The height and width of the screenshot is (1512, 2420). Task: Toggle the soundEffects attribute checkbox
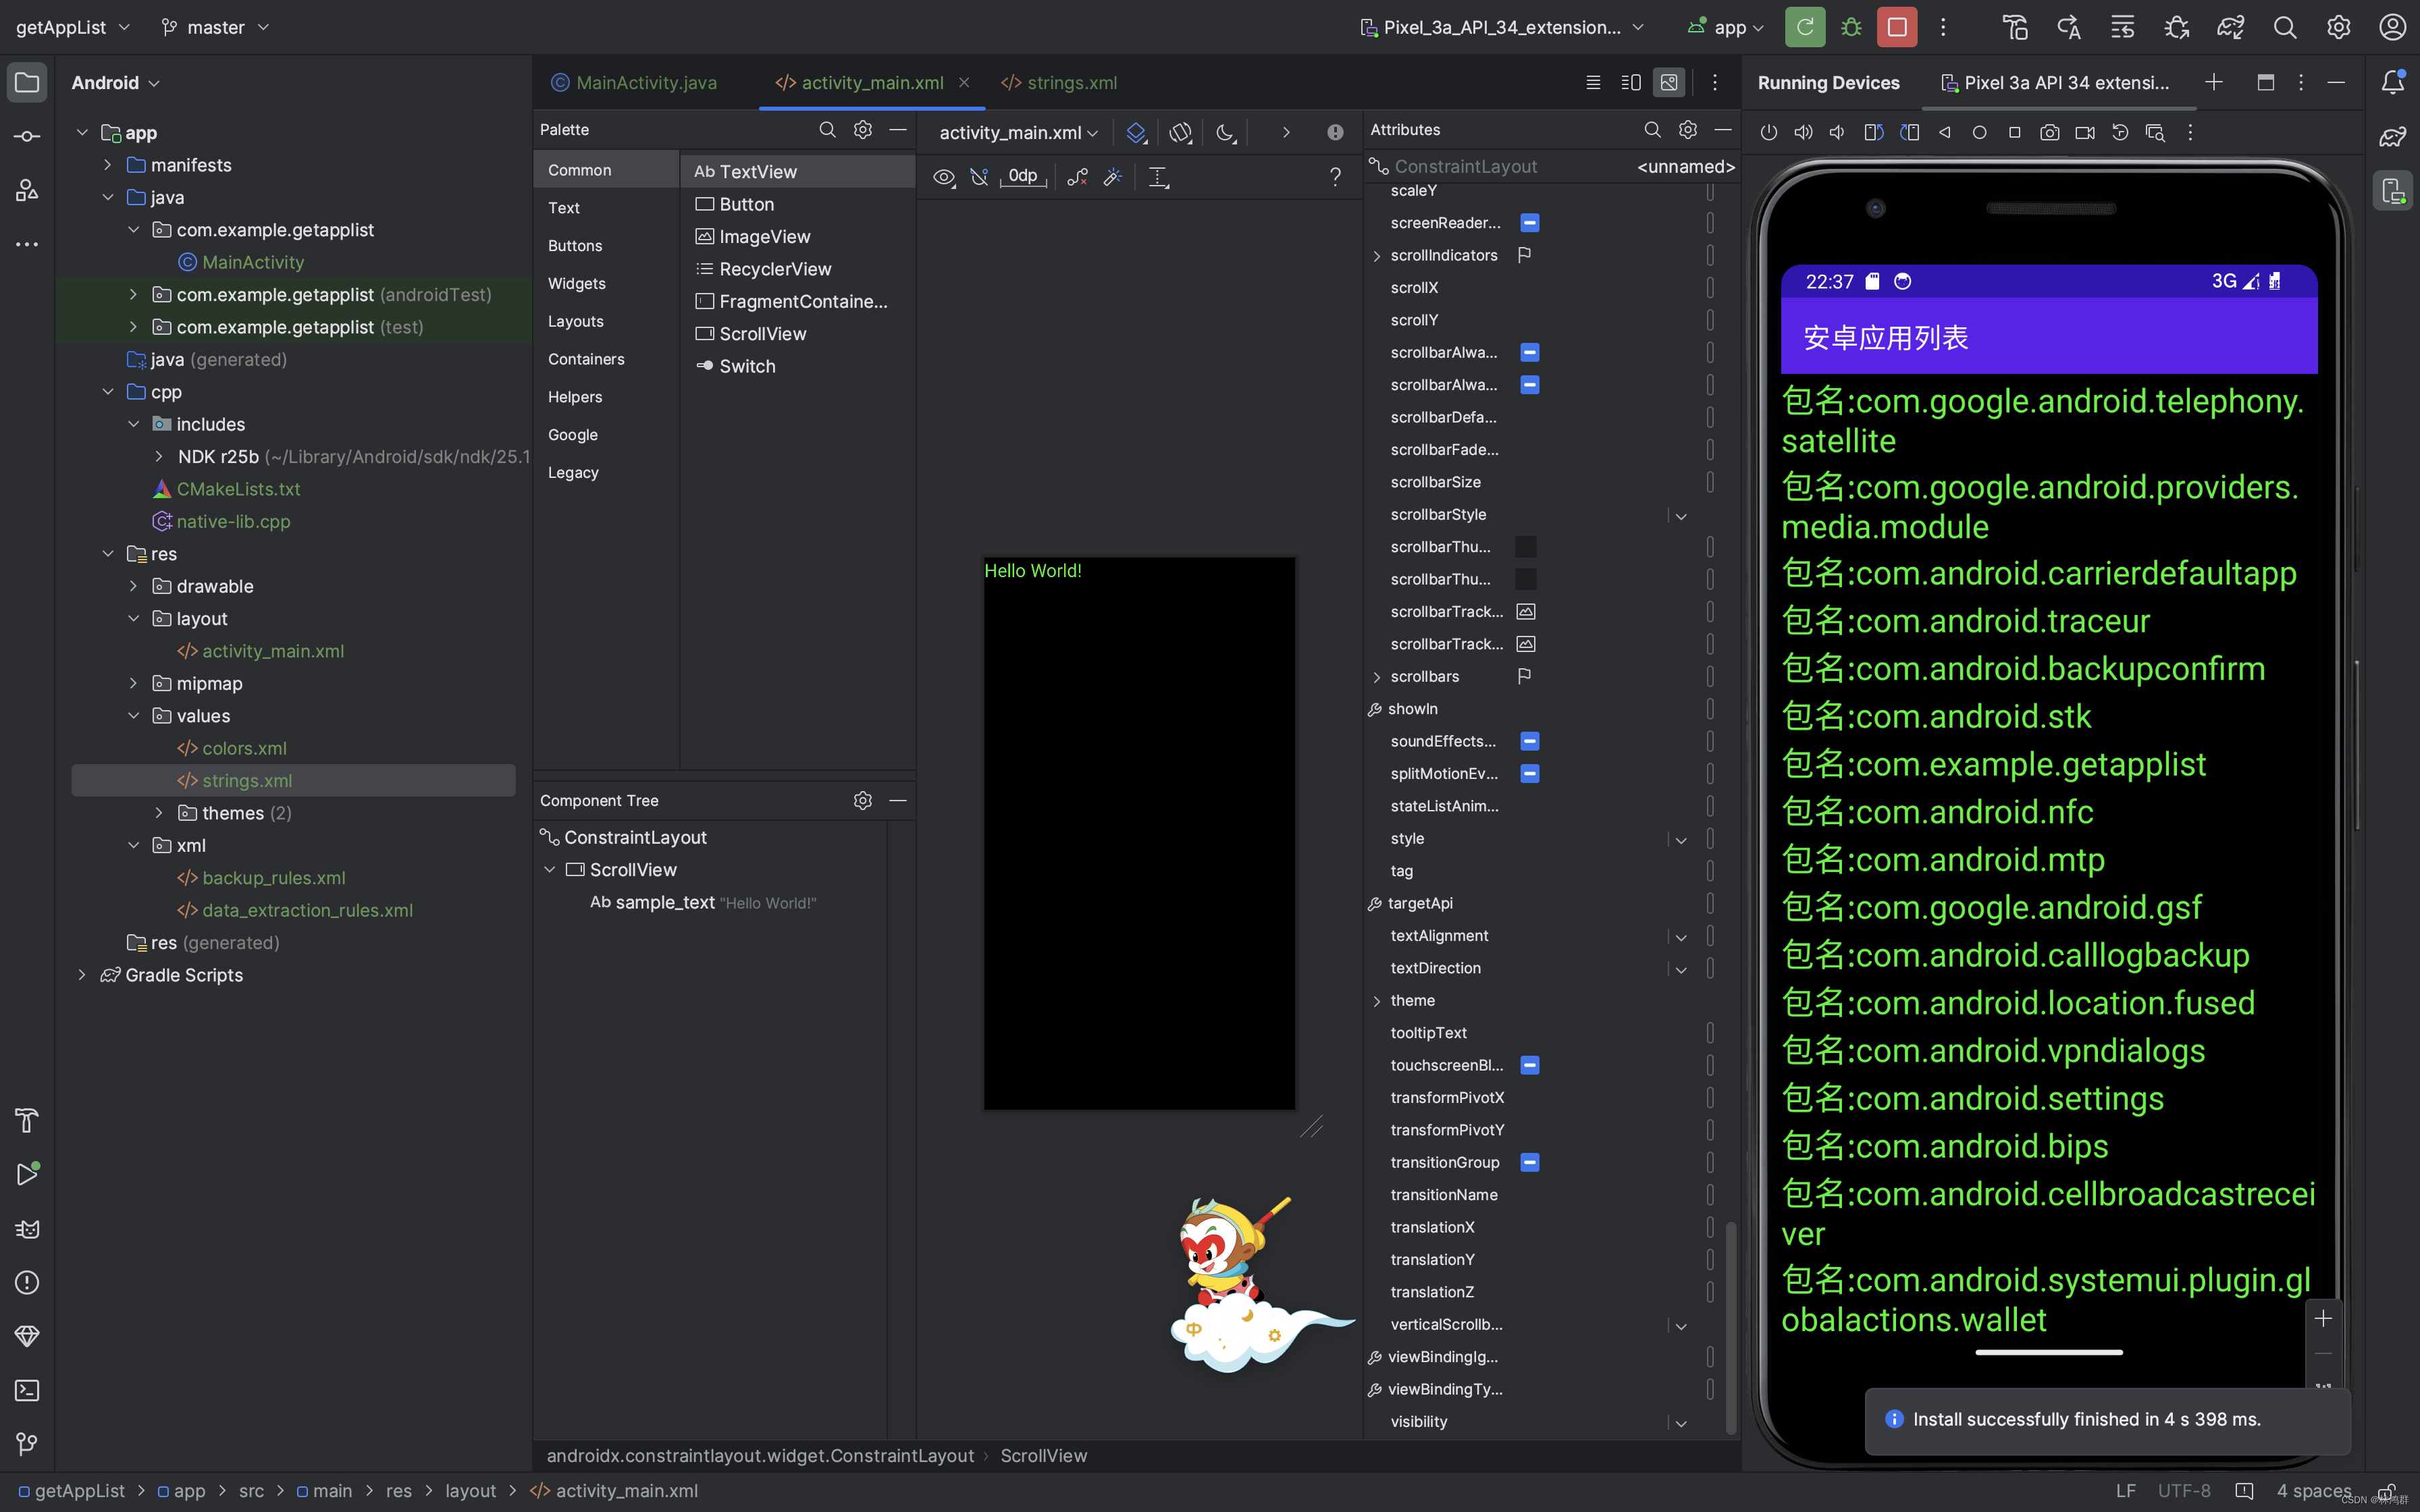coord(1529,741)
